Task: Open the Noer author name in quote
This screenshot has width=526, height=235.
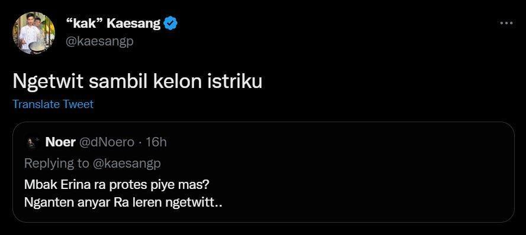Action: 60,143
